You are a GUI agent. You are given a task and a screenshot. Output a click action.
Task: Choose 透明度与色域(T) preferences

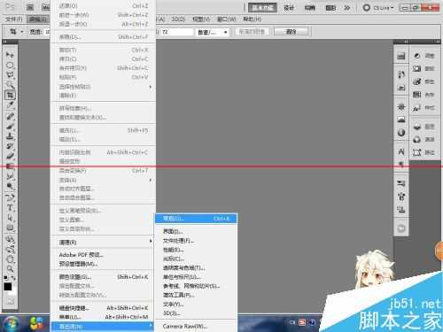coord(196,267)
